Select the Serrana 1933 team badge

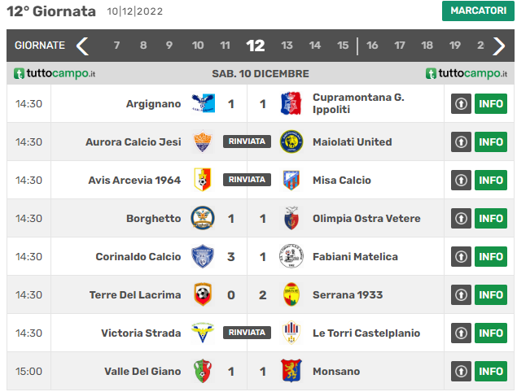coord(291,294)
